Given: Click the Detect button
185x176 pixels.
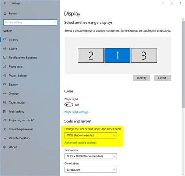Looking at the screenshot, I should tap(162, 78).
